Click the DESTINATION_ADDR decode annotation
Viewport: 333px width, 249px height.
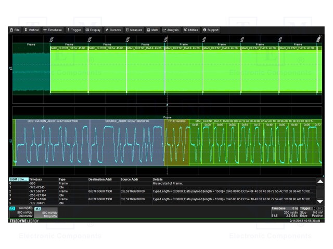tap(53, 121)
